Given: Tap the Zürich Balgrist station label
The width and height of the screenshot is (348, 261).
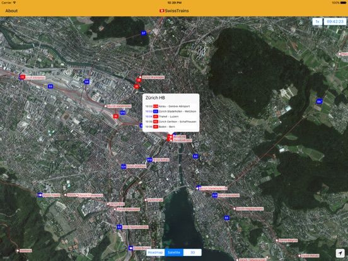Looking at the screenshot, I should (288, 240).
